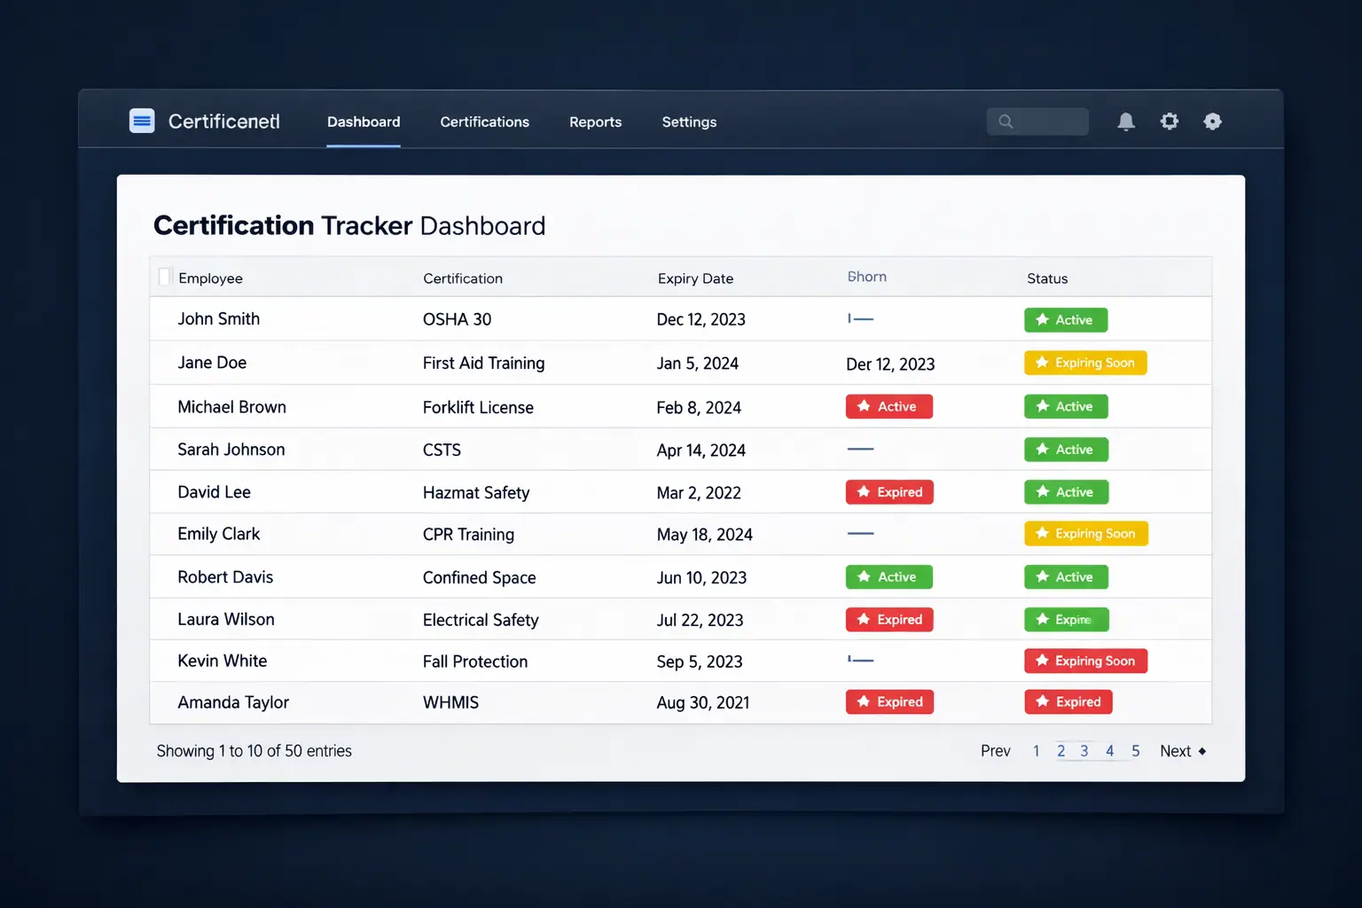Click Michael Brown's green Active status badge
Image resolution: width=1362 pixels, height=908 pixels.
click(1066, 406)
